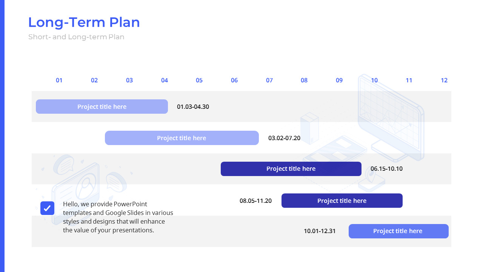Image resolution: width=483 pixels, height=272 pixels.
Task: Click the 03.02-07.20 date label
Action: (x=284, y=138)
